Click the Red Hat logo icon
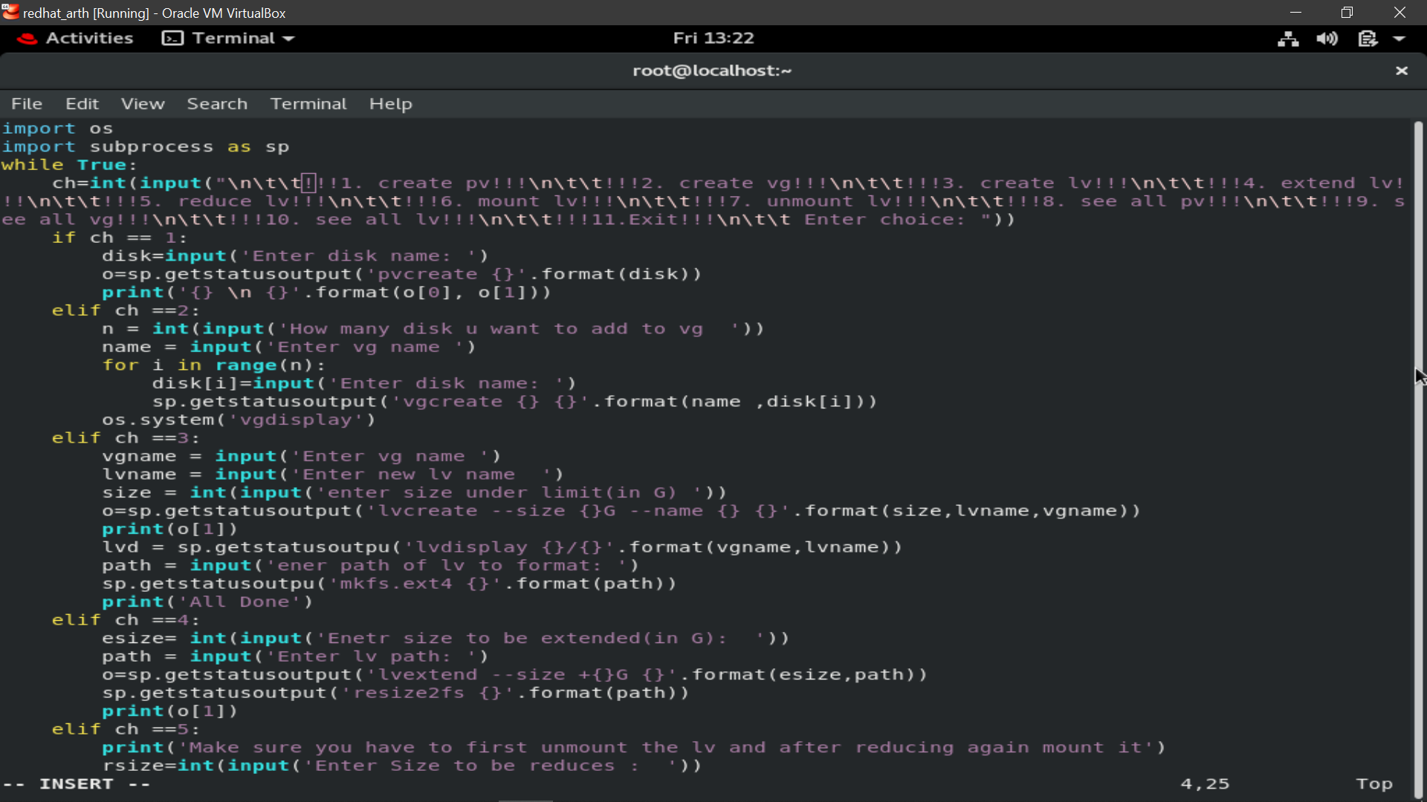 (x=27, y=39)
